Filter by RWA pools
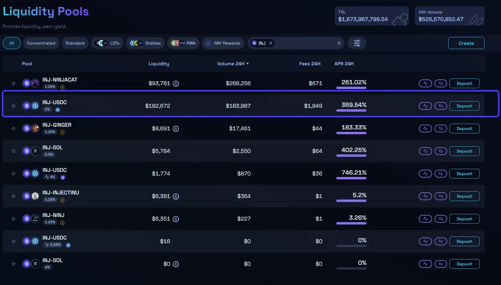The width and height of the screenshot is (501, 285). (183, 43)
